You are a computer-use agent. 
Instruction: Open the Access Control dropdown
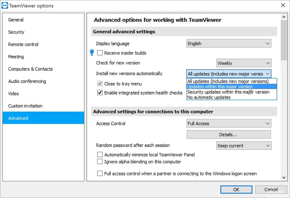[229, 123]
